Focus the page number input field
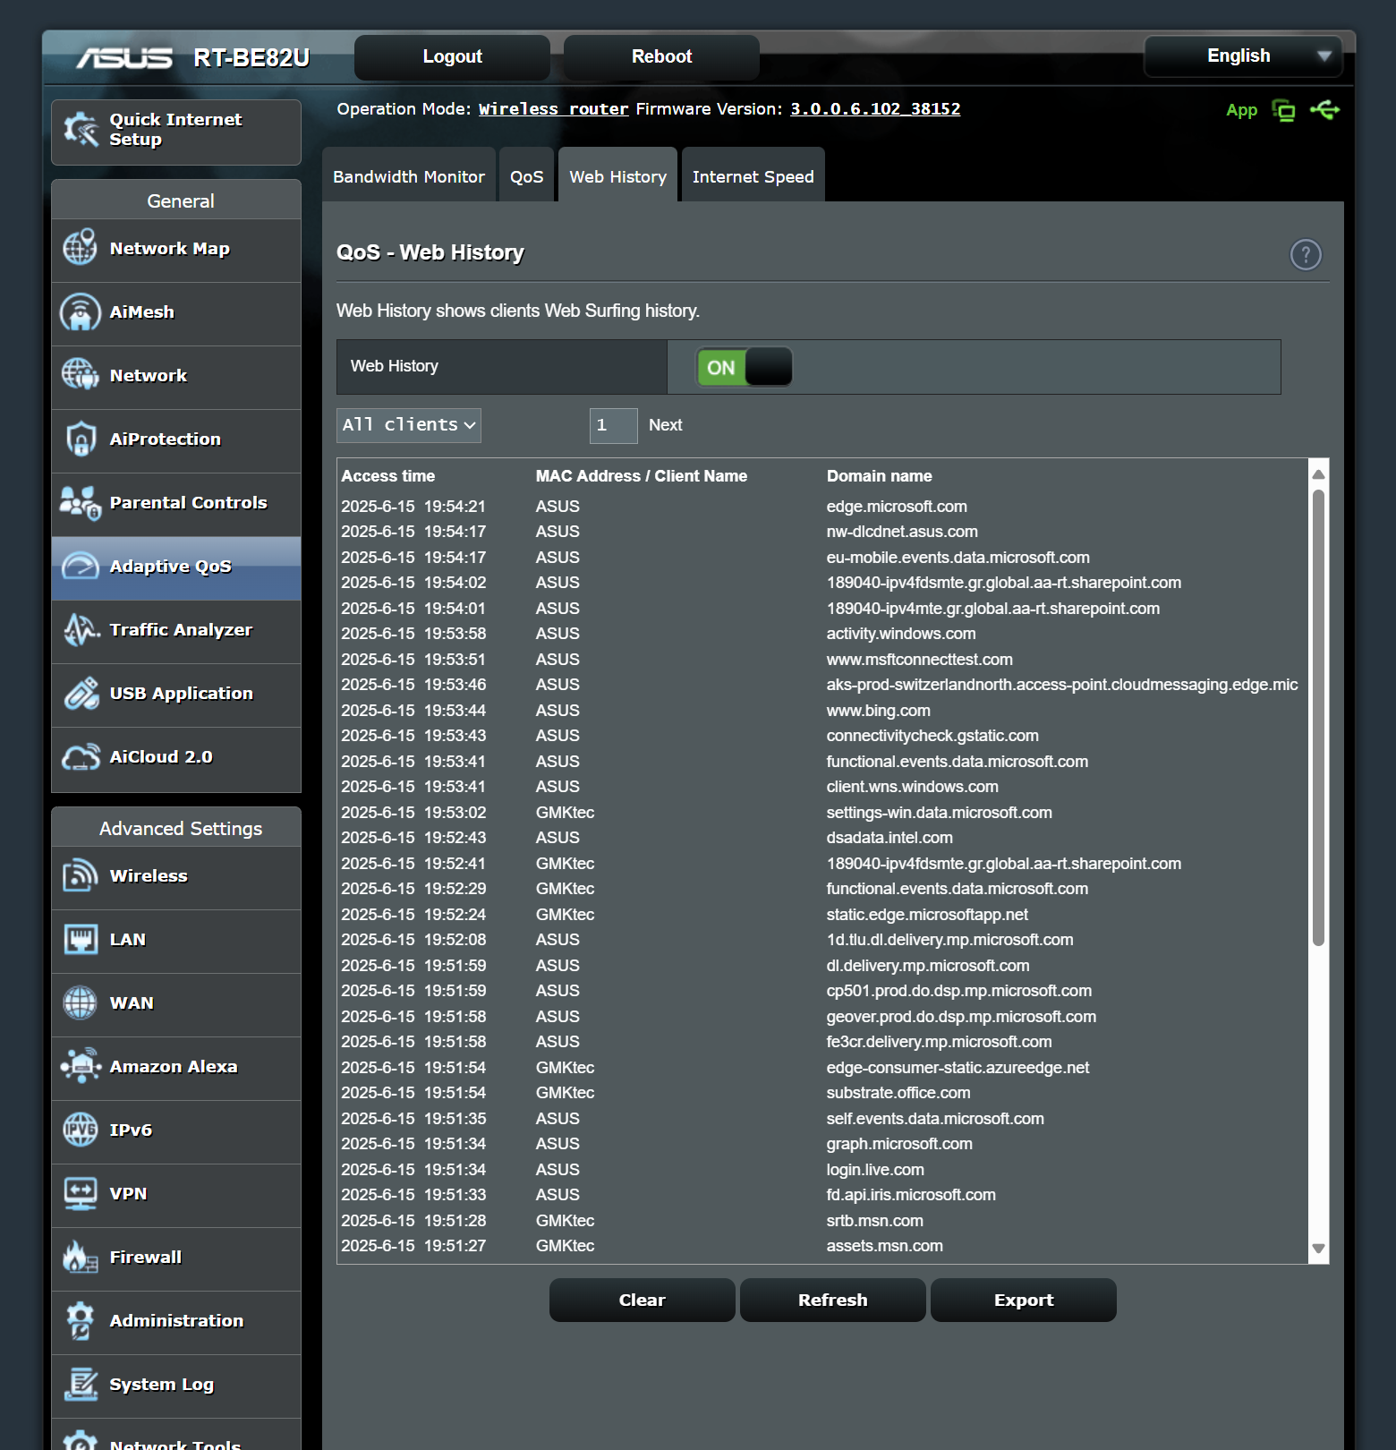The width and height of the screenshot is (1396, 1450). [x=614, y=425]
